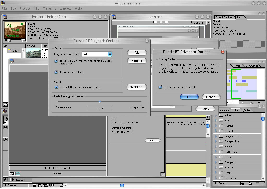267x189 pixels.
Task: Open the 12 Frames time zoom dropdown
Action: [x=30, y=185]
